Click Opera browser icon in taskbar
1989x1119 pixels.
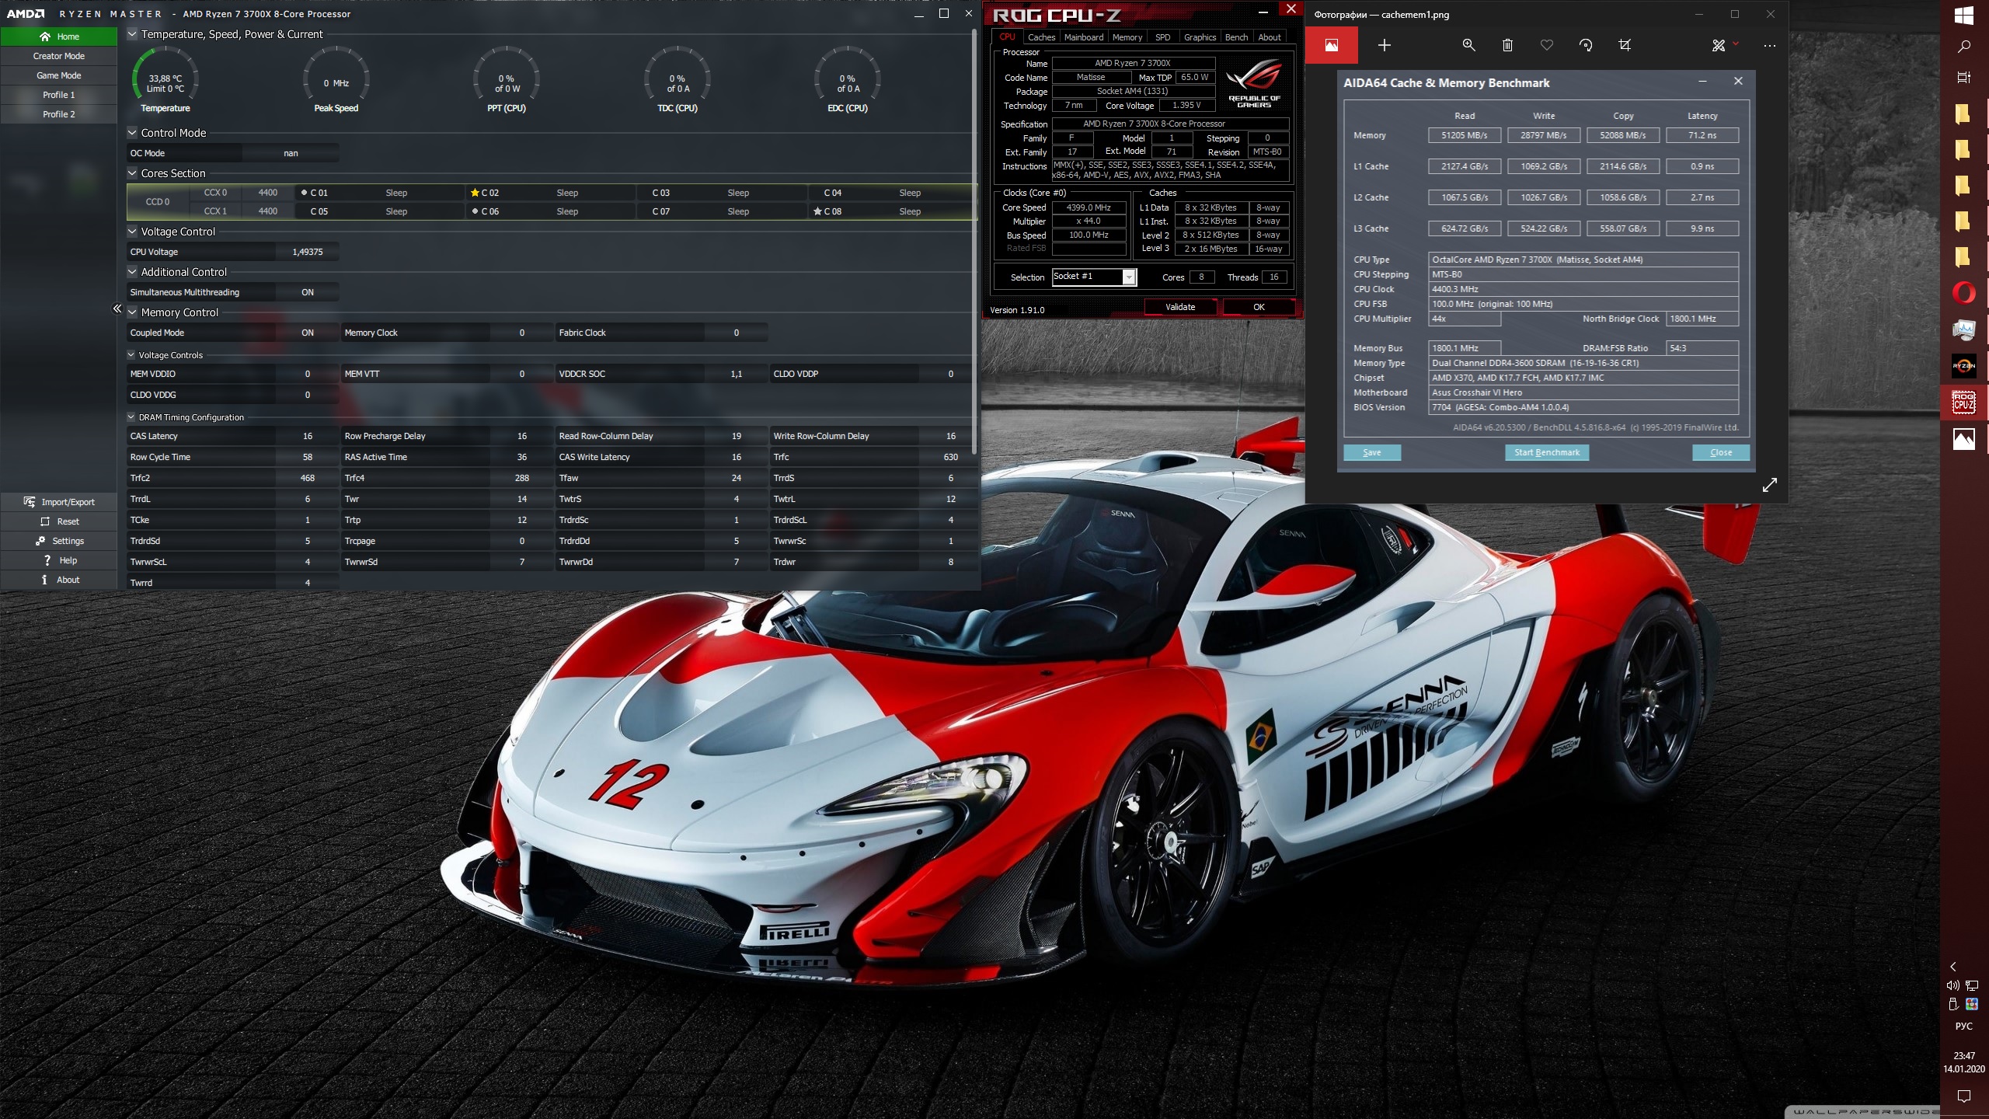1963,293
